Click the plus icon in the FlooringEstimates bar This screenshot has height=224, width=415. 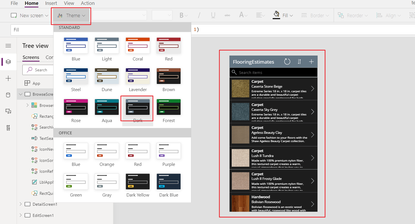(x=311, y=61)
